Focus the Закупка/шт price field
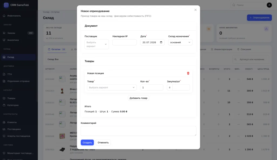The image size is (277, 160). 181,87
